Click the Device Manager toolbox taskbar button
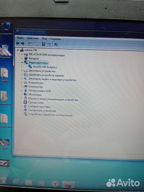The image size is (144, 192). coord(68,184)
